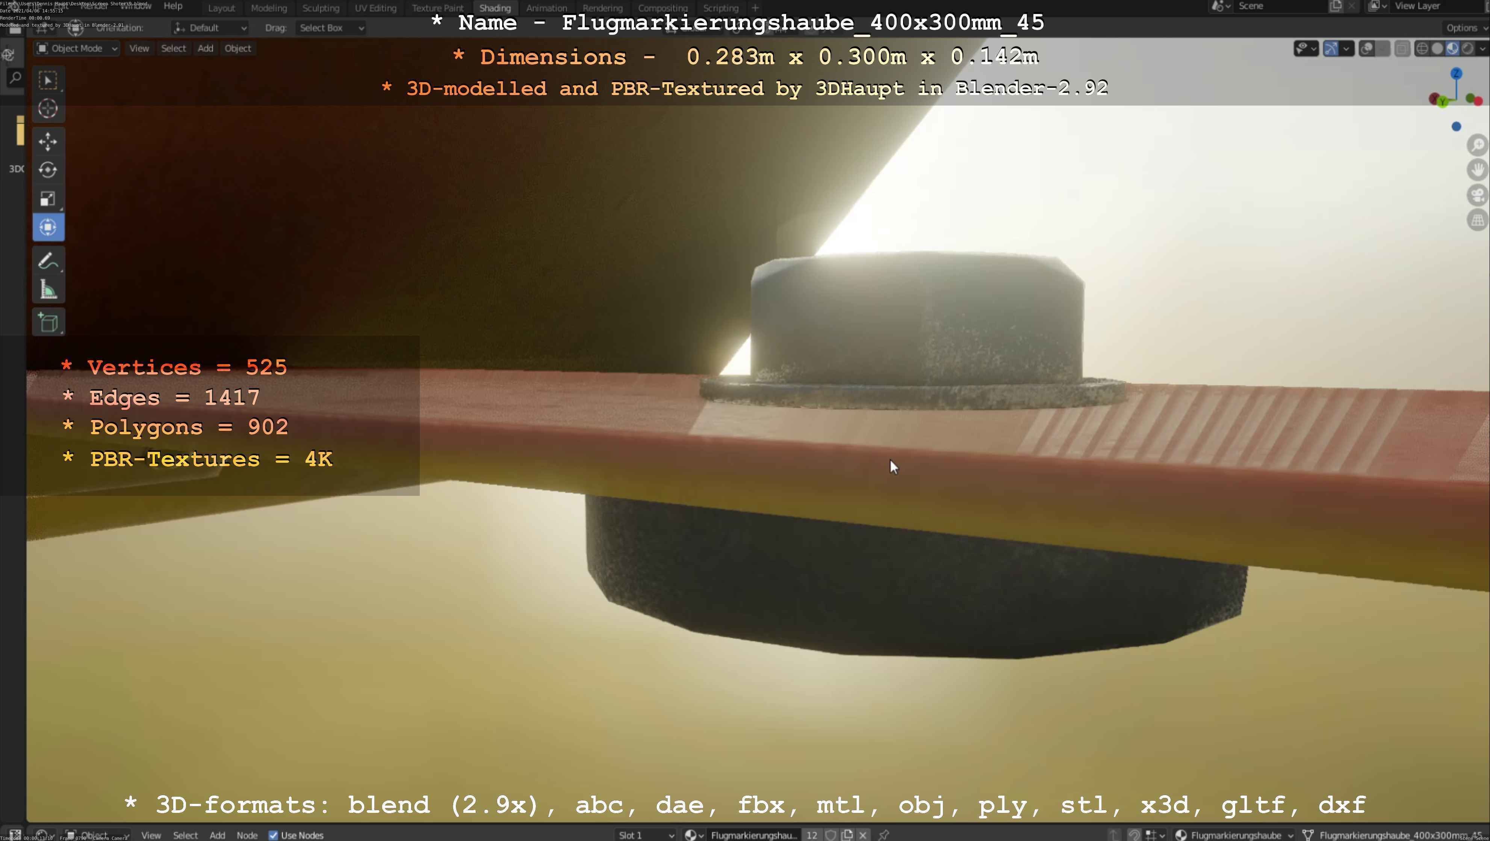The image size is (1490, 841).
Task: Open the Object Mode dropdown
Action: point(77,48)
